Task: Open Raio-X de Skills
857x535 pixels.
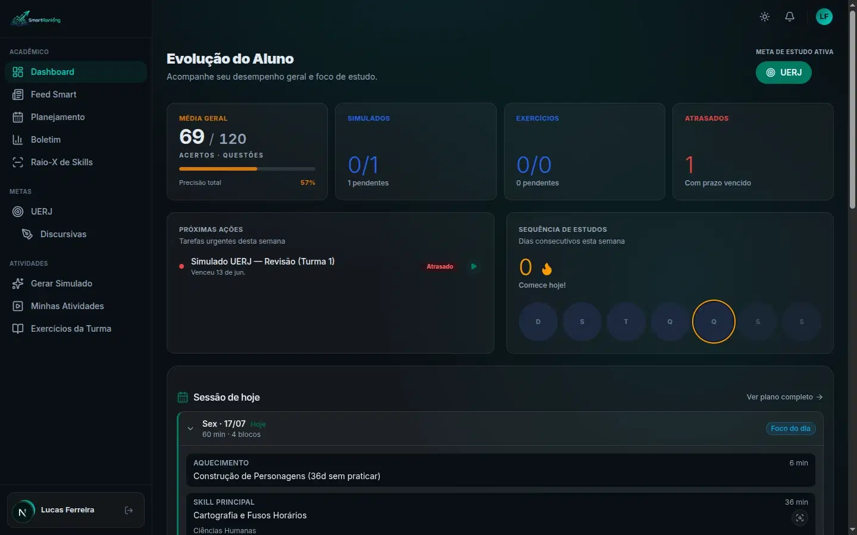Action: pos(76,162)
